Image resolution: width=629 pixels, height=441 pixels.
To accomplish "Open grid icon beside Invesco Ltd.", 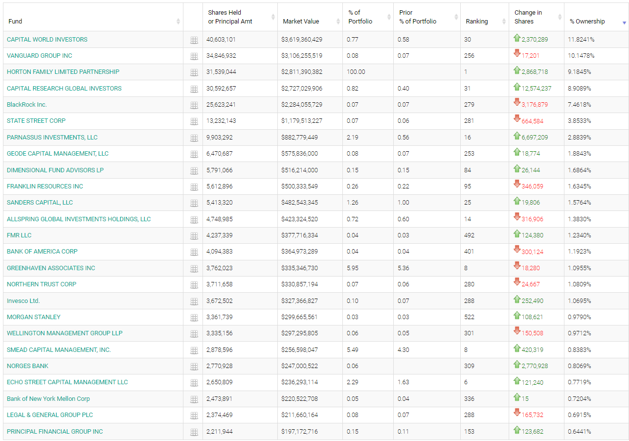I will (x=194, y=302).
